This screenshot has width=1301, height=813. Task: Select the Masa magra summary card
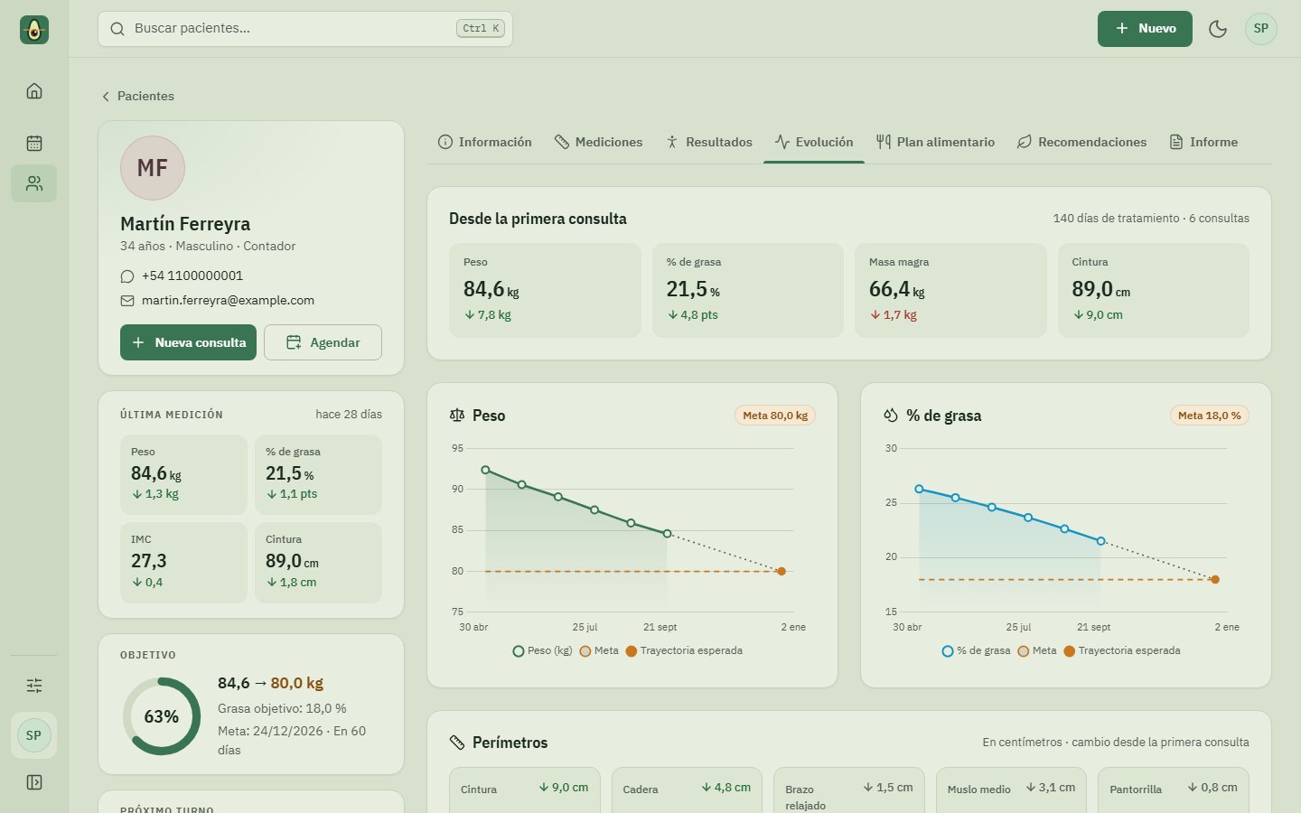tap(950, 290)
